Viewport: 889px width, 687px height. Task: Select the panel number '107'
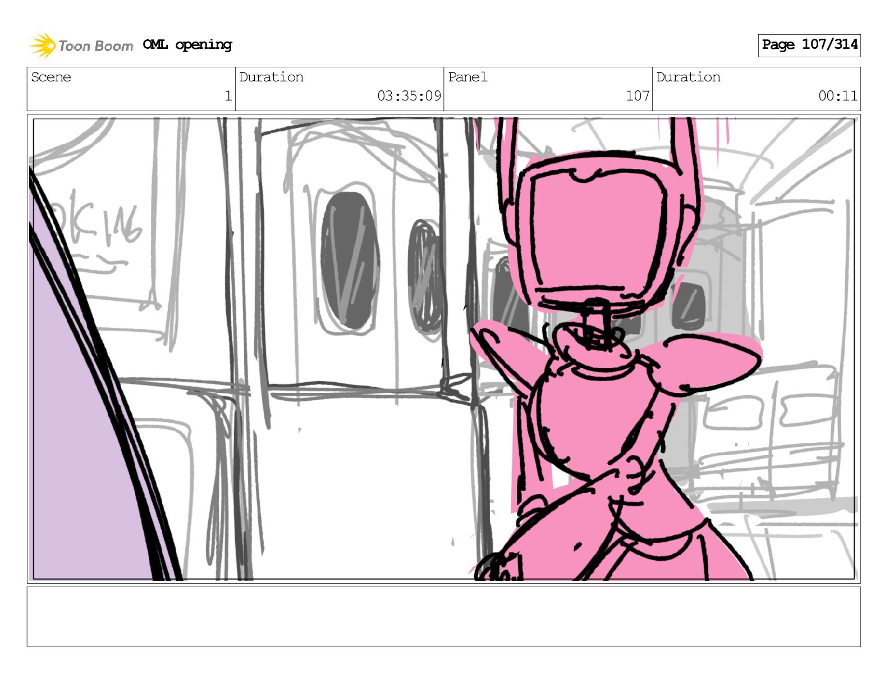click(638, 96)
